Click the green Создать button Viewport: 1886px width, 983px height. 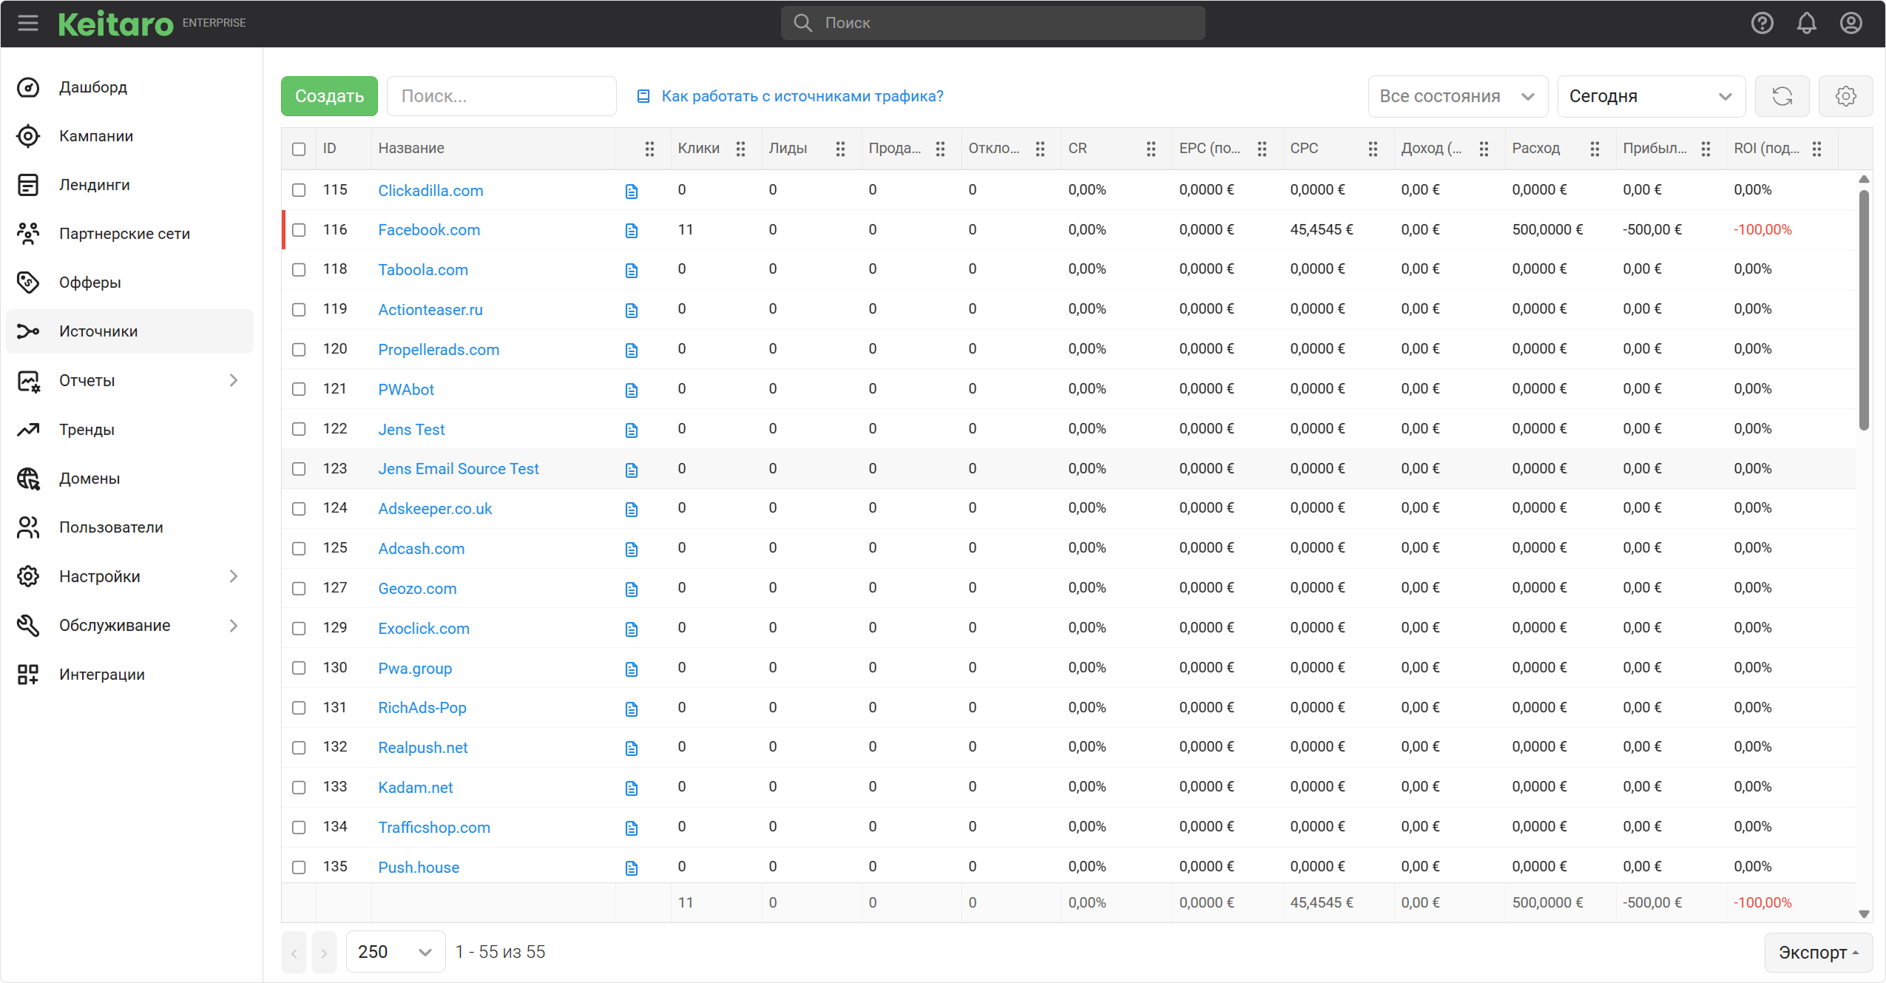click(x=329, y=96)
